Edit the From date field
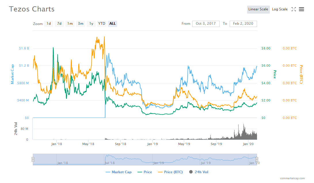The width and height of the screenshot is (314, 183). [x=206, y=24]
